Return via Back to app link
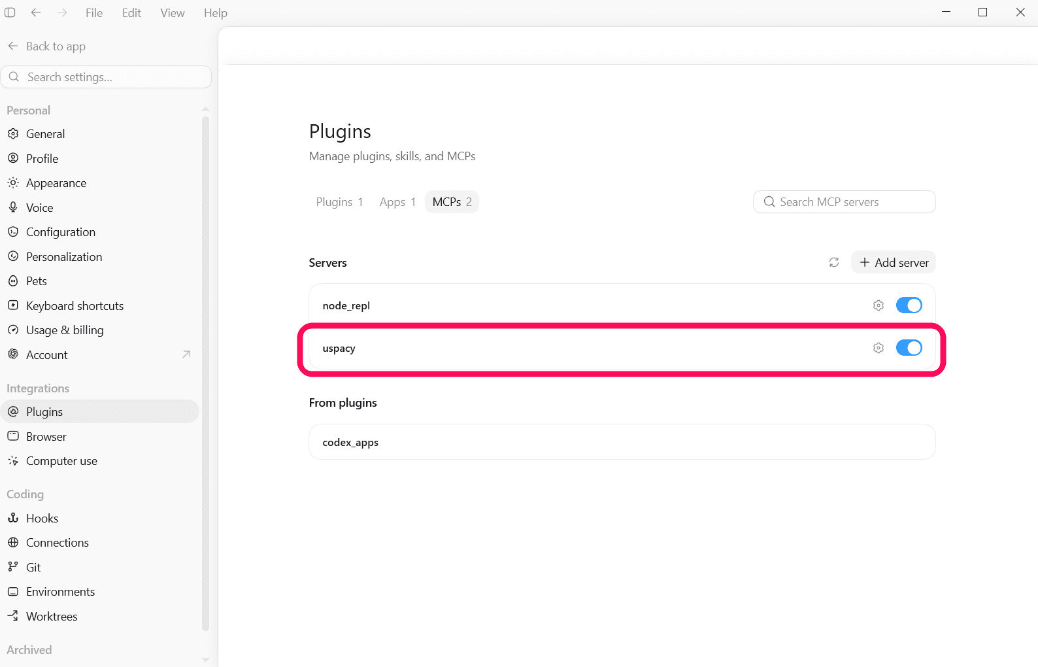The height and width of the screenshot is (667, 1038). tap(46, 46)
